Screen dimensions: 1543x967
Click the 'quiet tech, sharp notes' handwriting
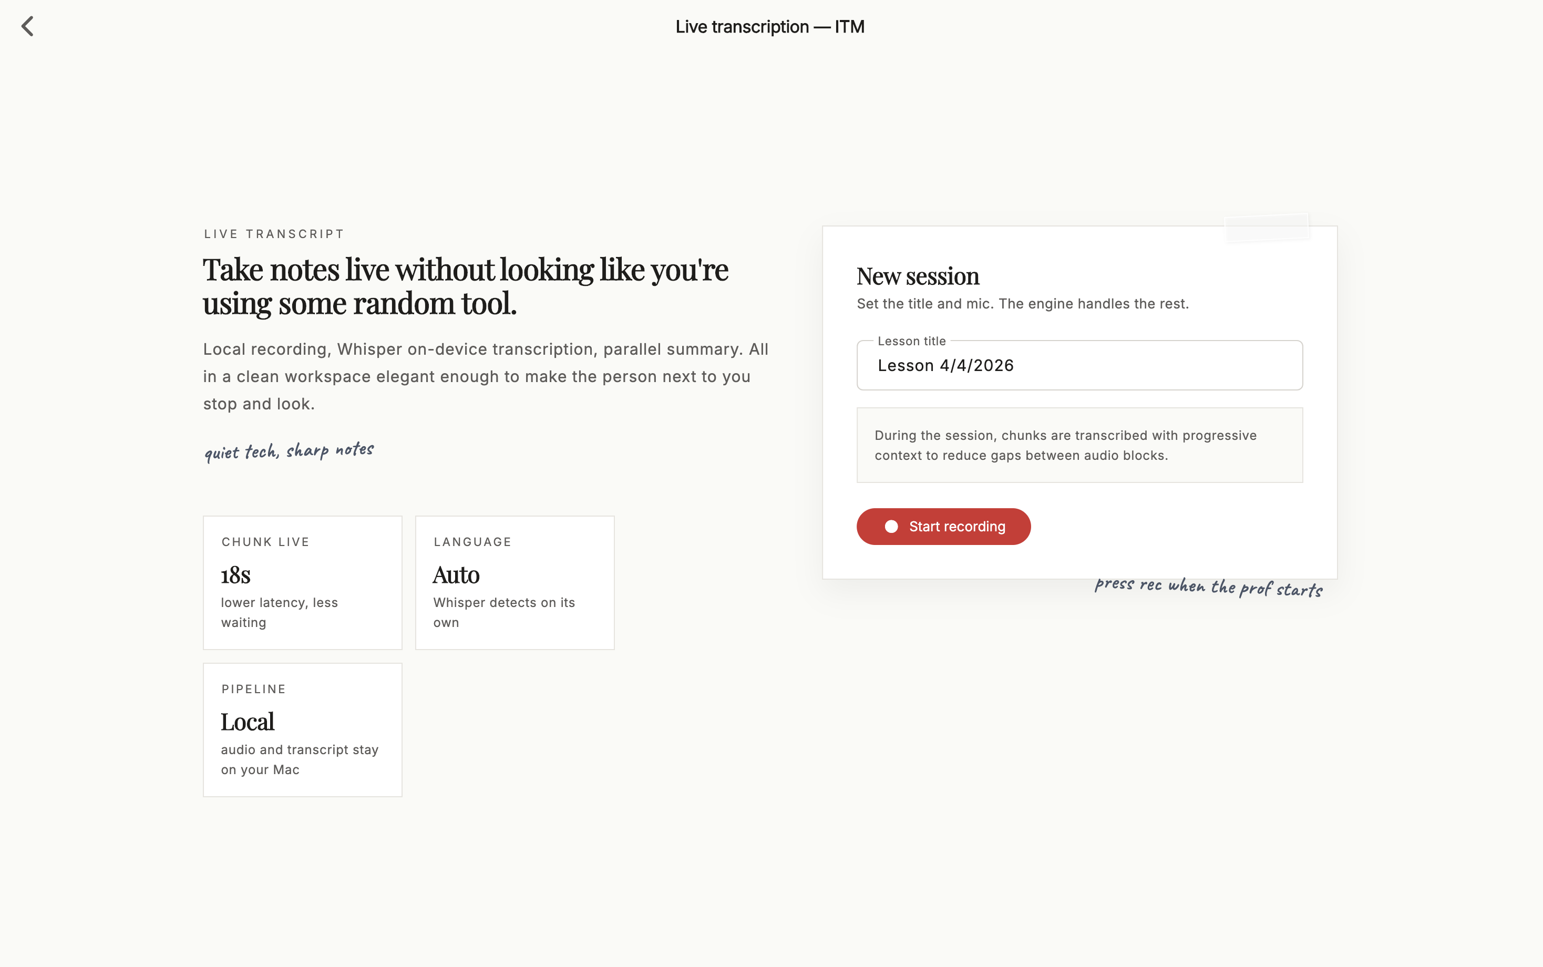point(289,451)
